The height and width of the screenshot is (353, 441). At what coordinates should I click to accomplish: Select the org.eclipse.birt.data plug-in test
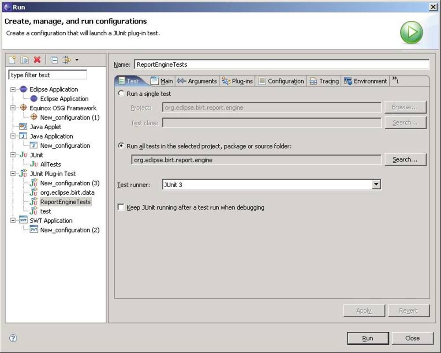tap(67, 192)
